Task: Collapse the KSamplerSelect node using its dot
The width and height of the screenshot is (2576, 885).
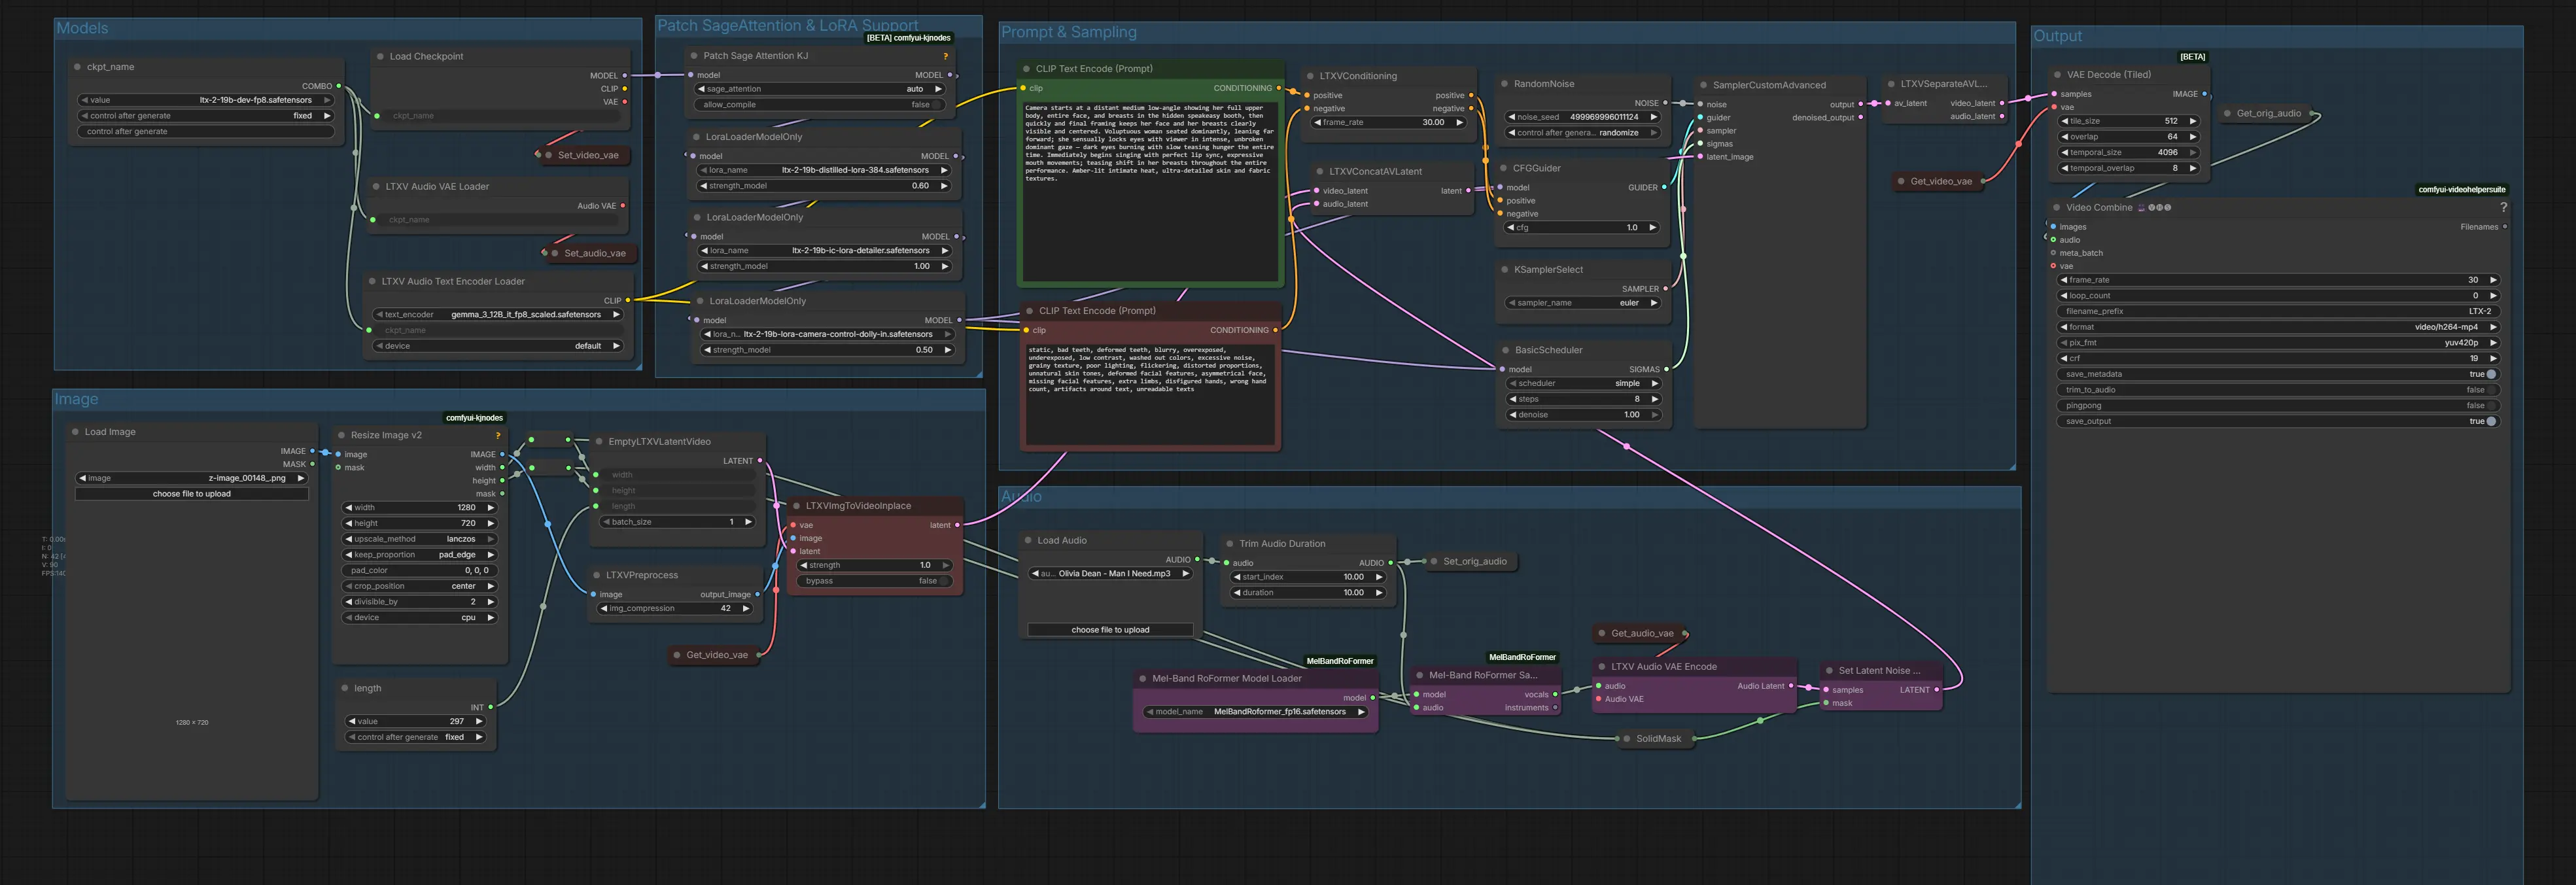Action: click(1504, 270)
